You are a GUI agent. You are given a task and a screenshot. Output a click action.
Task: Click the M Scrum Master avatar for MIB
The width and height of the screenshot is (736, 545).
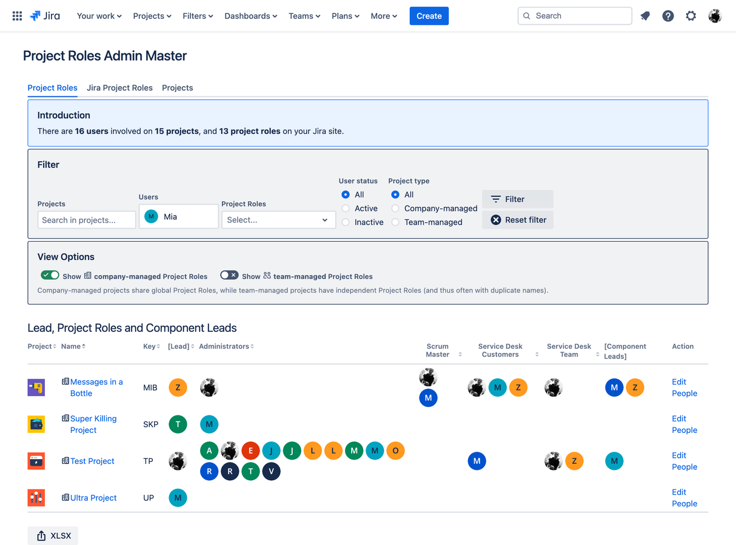click(x=428, y=398)
